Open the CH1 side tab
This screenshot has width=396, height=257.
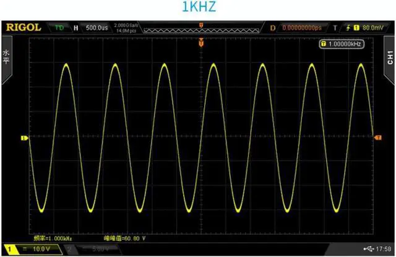point(389,59)
